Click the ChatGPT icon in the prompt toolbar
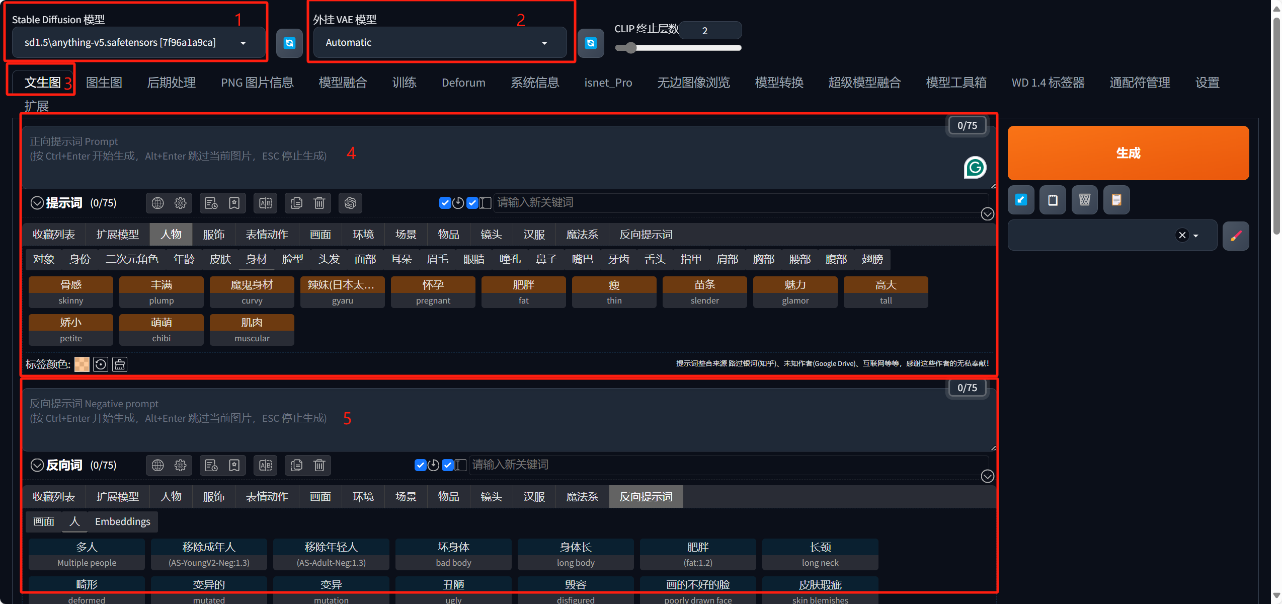The image size is (1282, 604). pyautogui.click(x=350, y=203)
